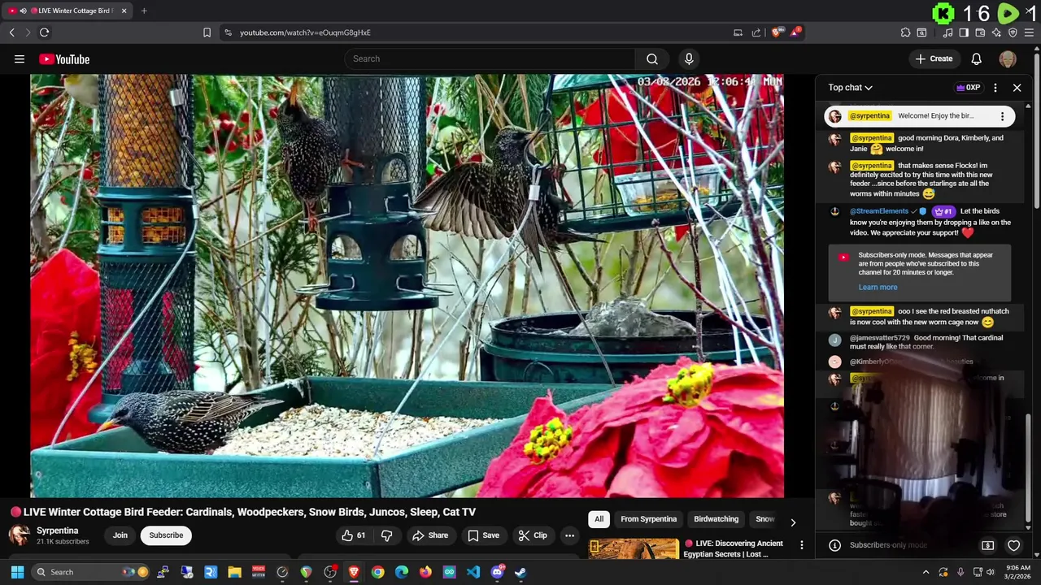Click the Subscribe button

[166, 535]
